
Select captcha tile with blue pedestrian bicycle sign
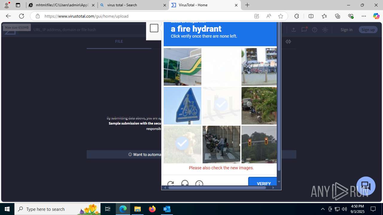[183, 106]
